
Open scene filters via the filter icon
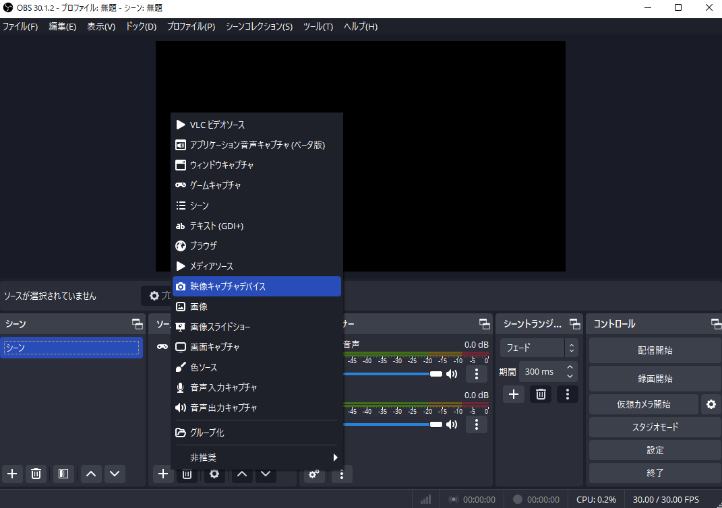tap(63, 474)
